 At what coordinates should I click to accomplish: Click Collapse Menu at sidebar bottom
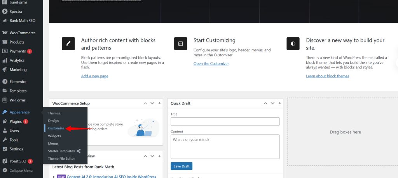[x=17, y=170]
